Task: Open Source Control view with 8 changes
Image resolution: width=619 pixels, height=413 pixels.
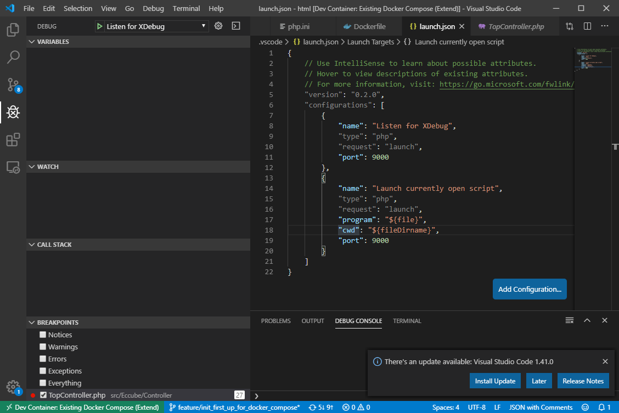Action: pos(13,85)
